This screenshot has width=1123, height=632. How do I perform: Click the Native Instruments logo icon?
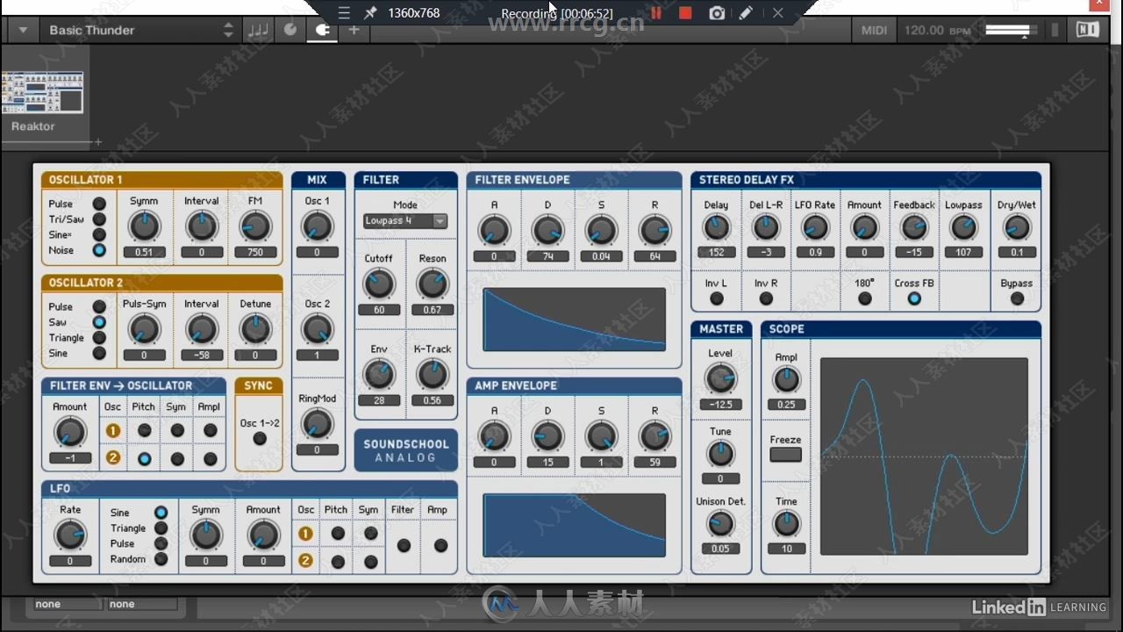pyautogui.click(x=1087, y=30)
